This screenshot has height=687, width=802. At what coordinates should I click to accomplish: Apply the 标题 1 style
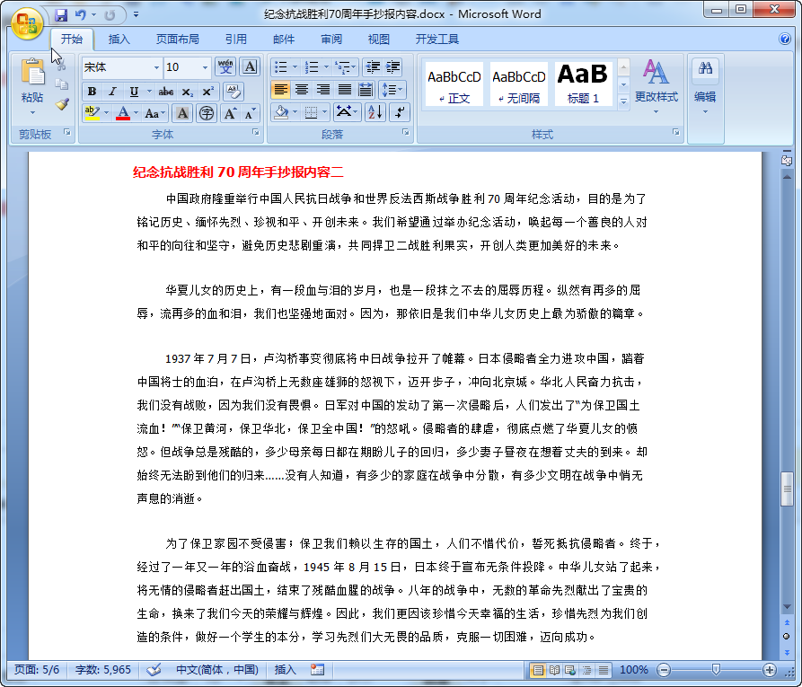582,82
